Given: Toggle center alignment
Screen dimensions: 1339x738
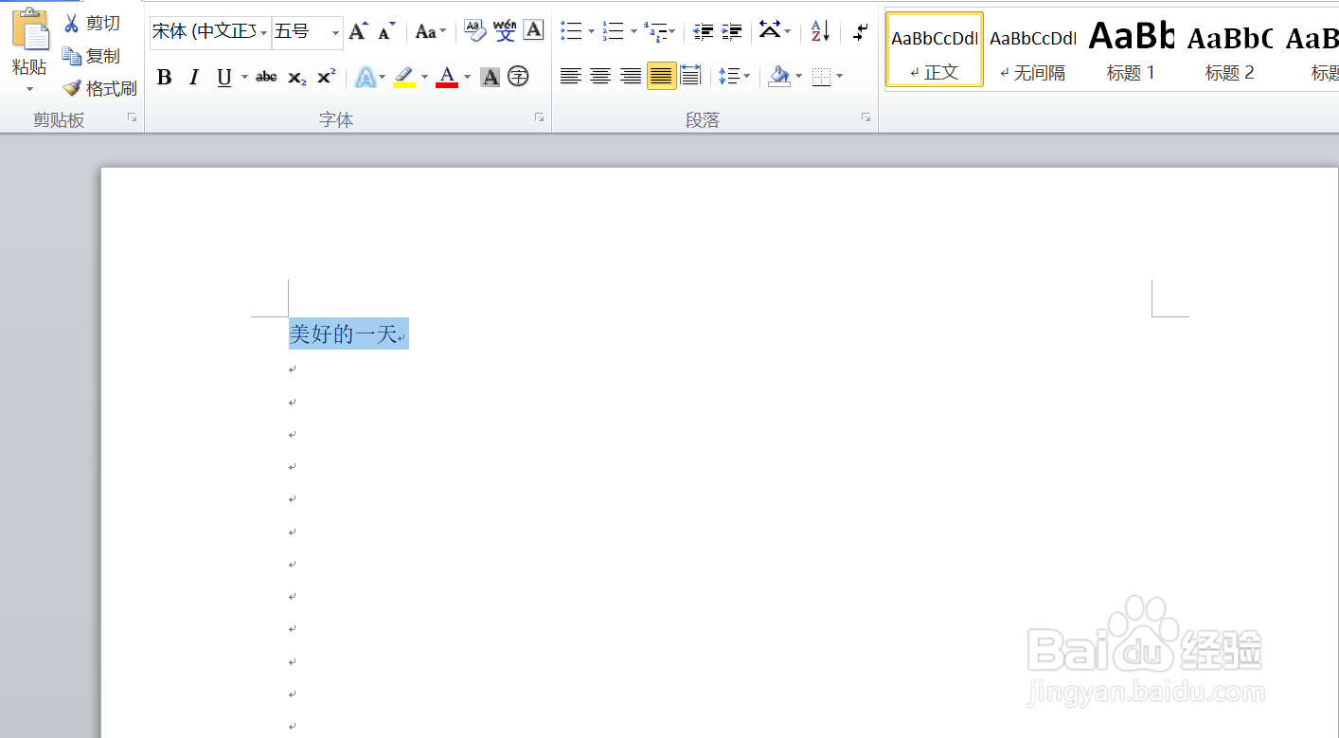Looking at the screenshot, I should (x=600, y=77).
